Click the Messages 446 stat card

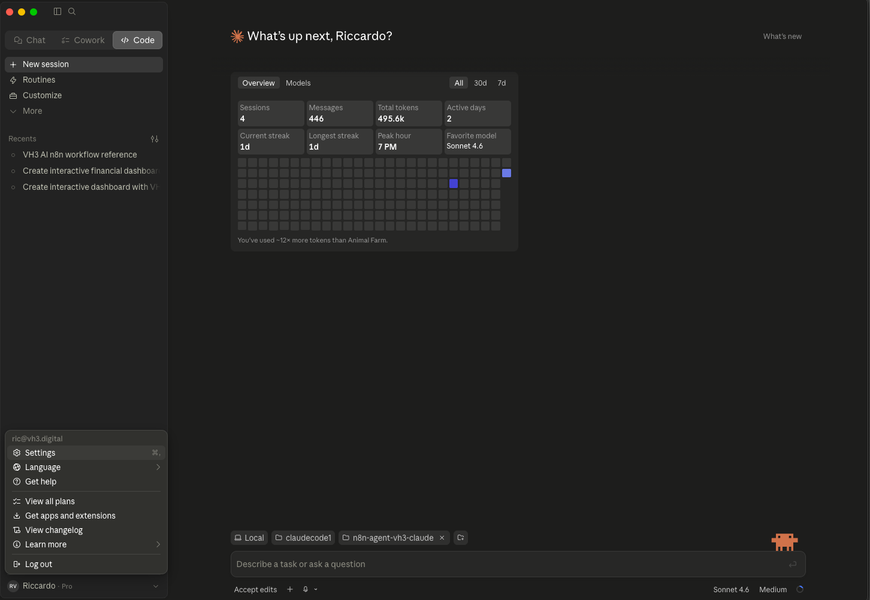tap(340, 113)
